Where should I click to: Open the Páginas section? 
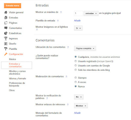pos(13,23)
